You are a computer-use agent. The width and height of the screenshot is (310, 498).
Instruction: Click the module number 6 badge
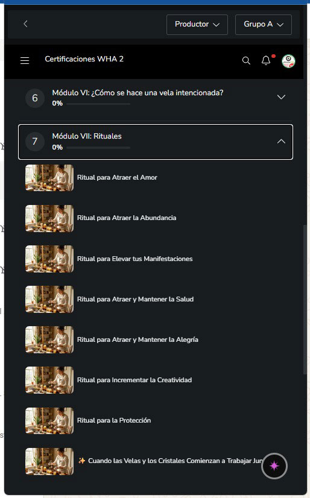click(35, 98)
